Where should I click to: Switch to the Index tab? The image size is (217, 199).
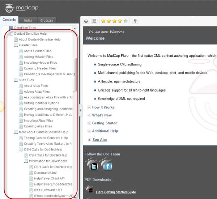(28, 21)
